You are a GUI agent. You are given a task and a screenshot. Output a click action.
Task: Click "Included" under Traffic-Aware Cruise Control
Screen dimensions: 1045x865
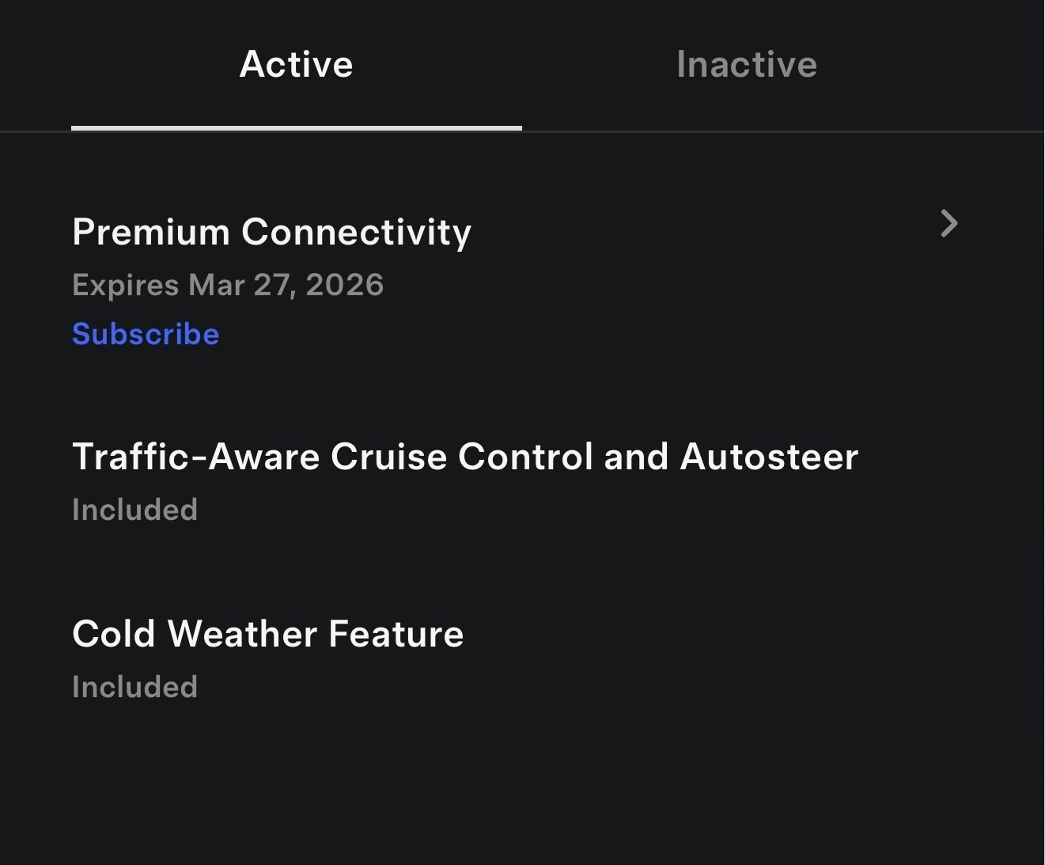(x=134, y=510)
